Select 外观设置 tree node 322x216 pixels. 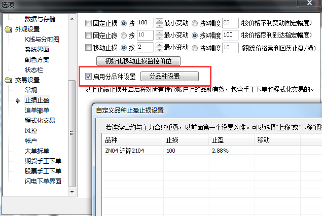(27, 29)
